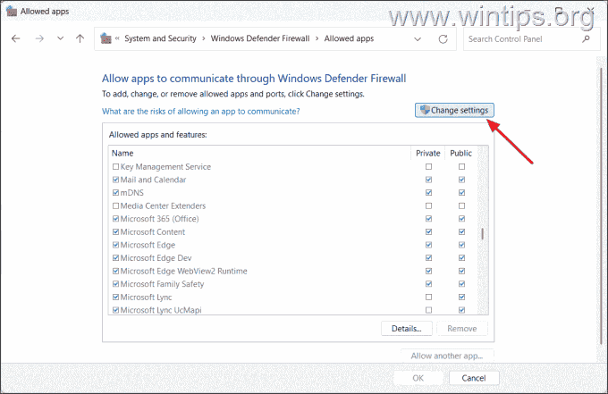Toggle the Microsoft Lync name checkbox
This screenshot has width=608, height=394.
[x=115, y=298]
